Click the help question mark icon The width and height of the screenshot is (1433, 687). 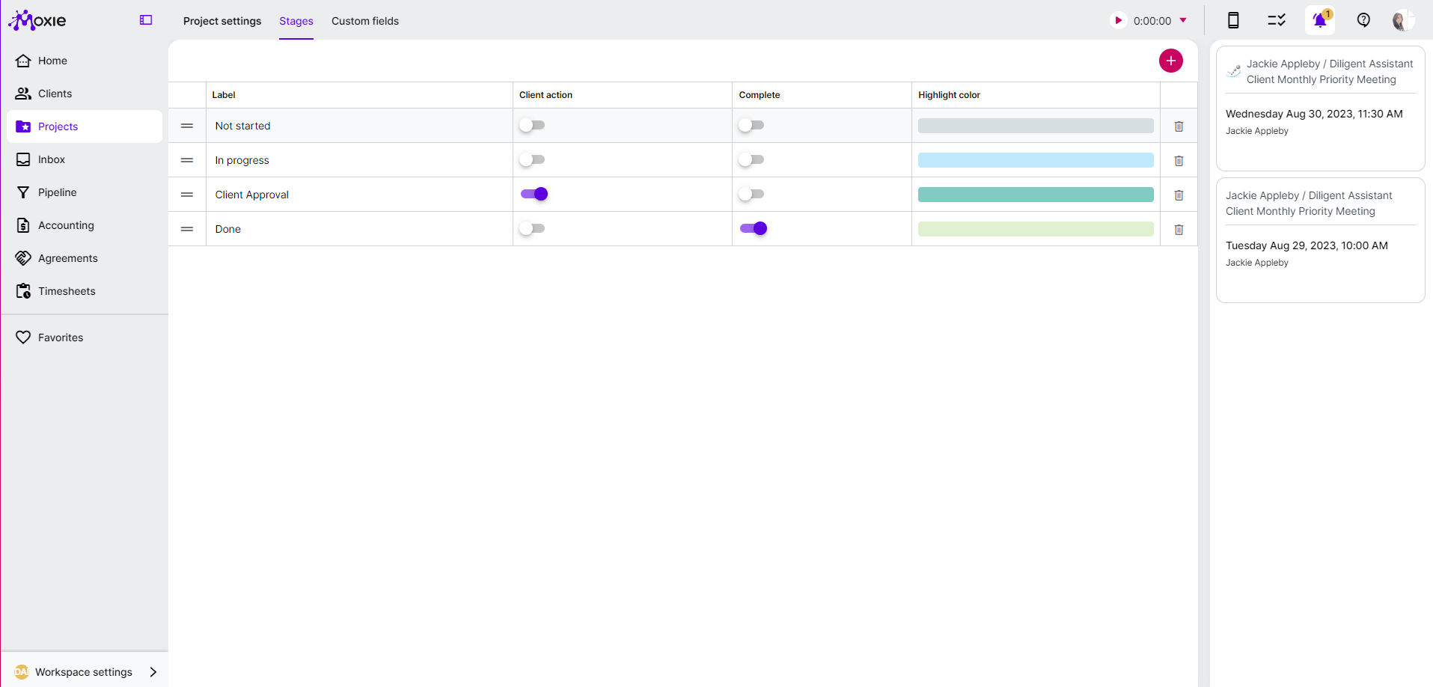[1363, 20]
